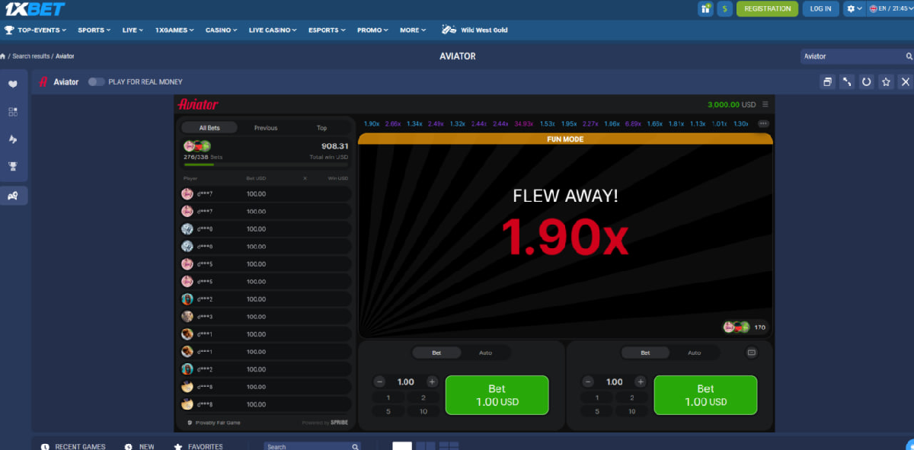The width and height of the screenshot is (914, 450).
Task: Click Search results breadcrumb link
Action: pyautogui.click(x=31, y=56)
